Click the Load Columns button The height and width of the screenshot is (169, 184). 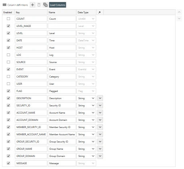coord(57,5)
